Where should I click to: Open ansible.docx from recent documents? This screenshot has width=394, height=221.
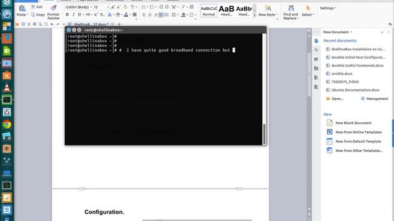(x=339, y=74)
